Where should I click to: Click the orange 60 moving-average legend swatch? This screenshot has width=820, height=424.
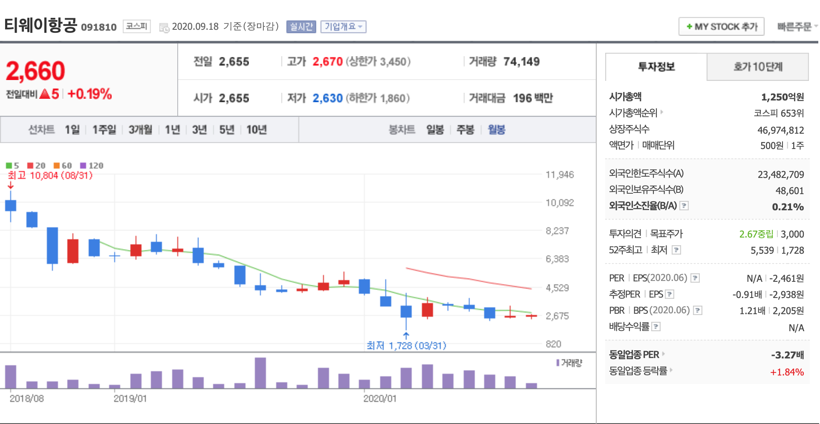(x=57, y=166)
